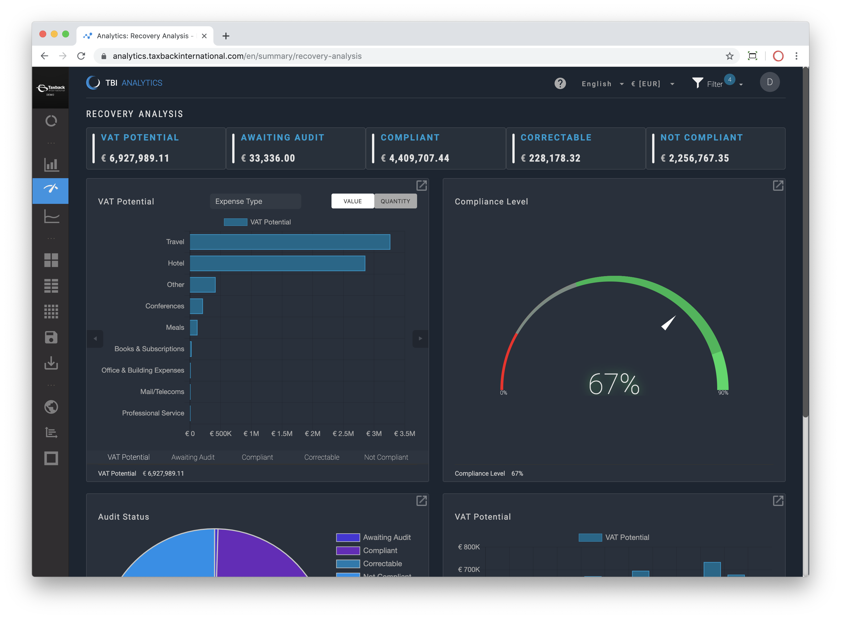The height and width of the screenshot is (619, 841).
Task: Bookmark this page with the star icon
Action: pyautogui.click(x=729, y=56)
